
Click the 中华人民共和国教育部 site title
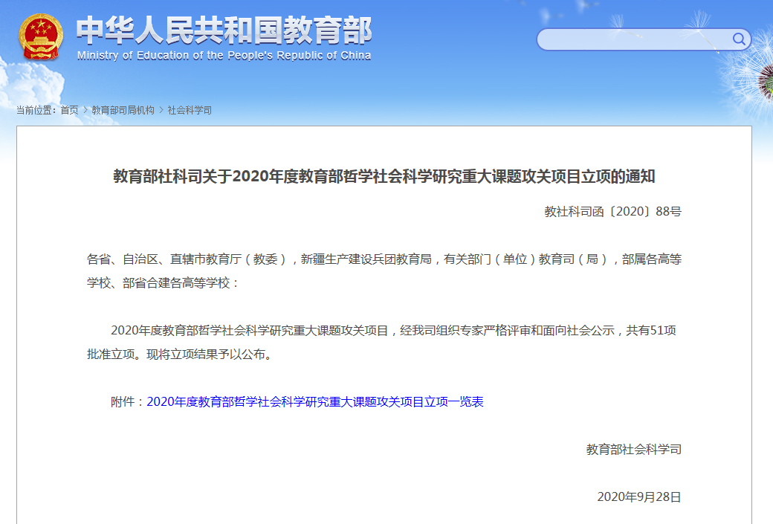224,30
